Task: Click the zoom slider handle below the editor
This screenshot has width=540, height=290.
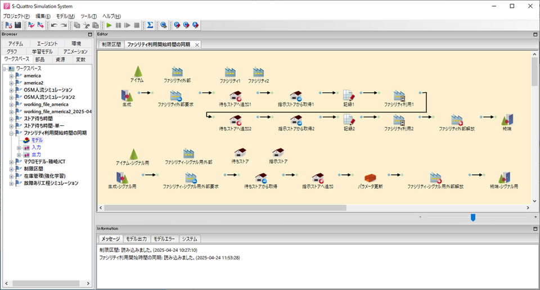Action: pos(473,217)
